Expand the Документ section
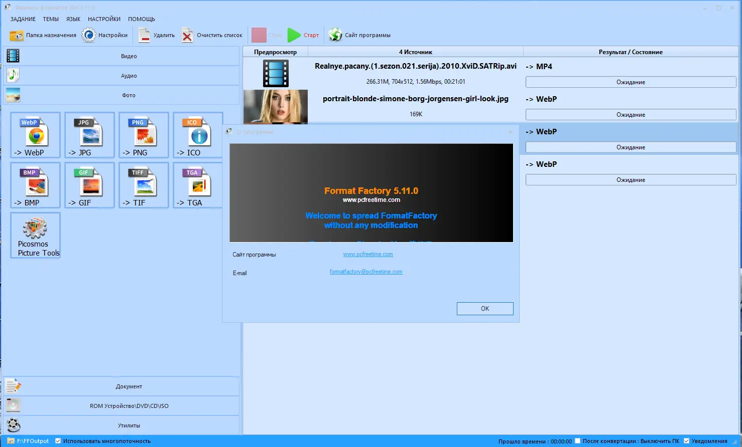Image resolution: width=742 pixels, height=447 pixels. tap(129, 386)
